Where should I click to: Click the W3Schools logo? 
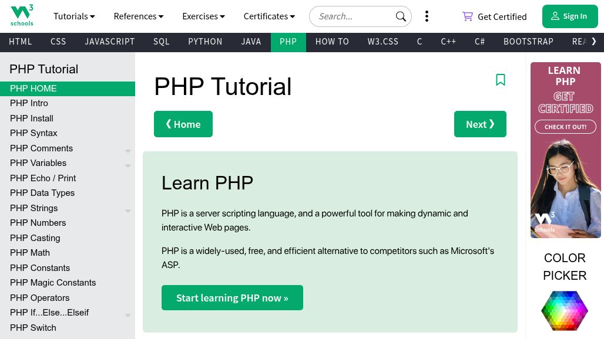coord(22,16)
